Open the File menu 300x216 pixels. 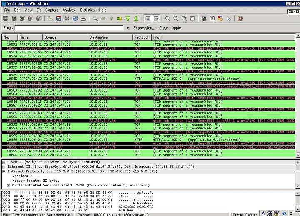(x=7, y=10)
